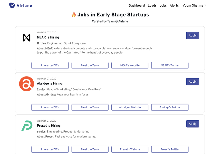Open the Jobs nav item

163,5
